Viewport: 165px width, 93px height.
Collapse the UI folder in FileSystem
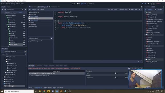coord(5,61)
